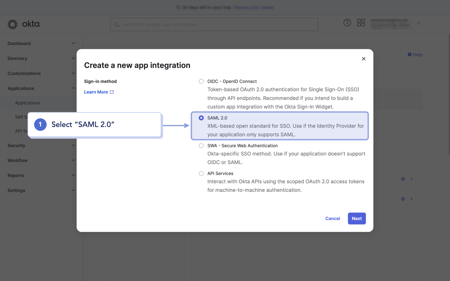Click the search magnifier icon
Viewport: 450px width, 281px height.
[x=117, y=24]
